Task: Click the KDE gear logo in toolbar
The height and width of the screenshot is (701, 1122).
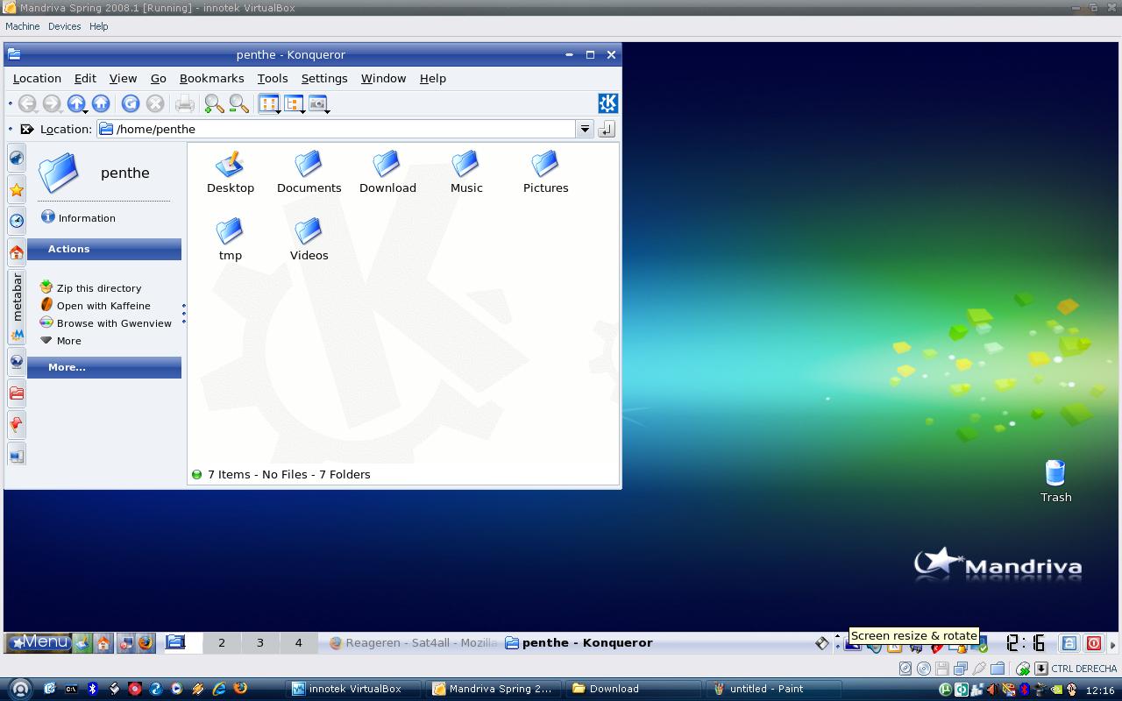Action: tap(607, 103)
